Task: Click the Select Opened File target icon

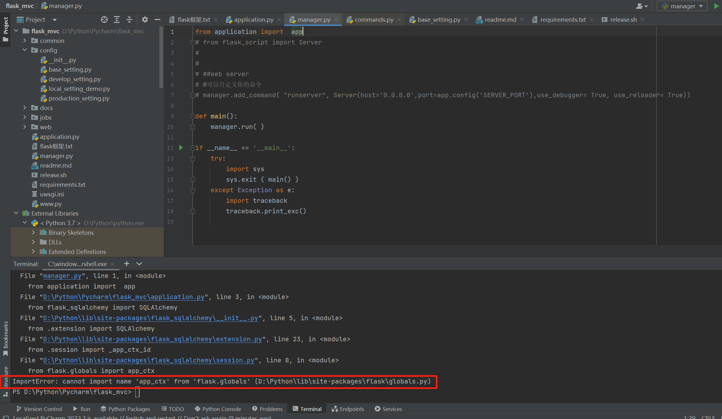Action: 104,20
